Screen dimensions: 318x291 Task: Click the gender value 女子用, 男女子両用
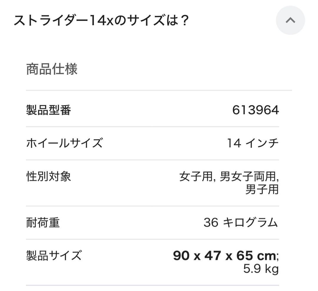(x=230, y=176)
